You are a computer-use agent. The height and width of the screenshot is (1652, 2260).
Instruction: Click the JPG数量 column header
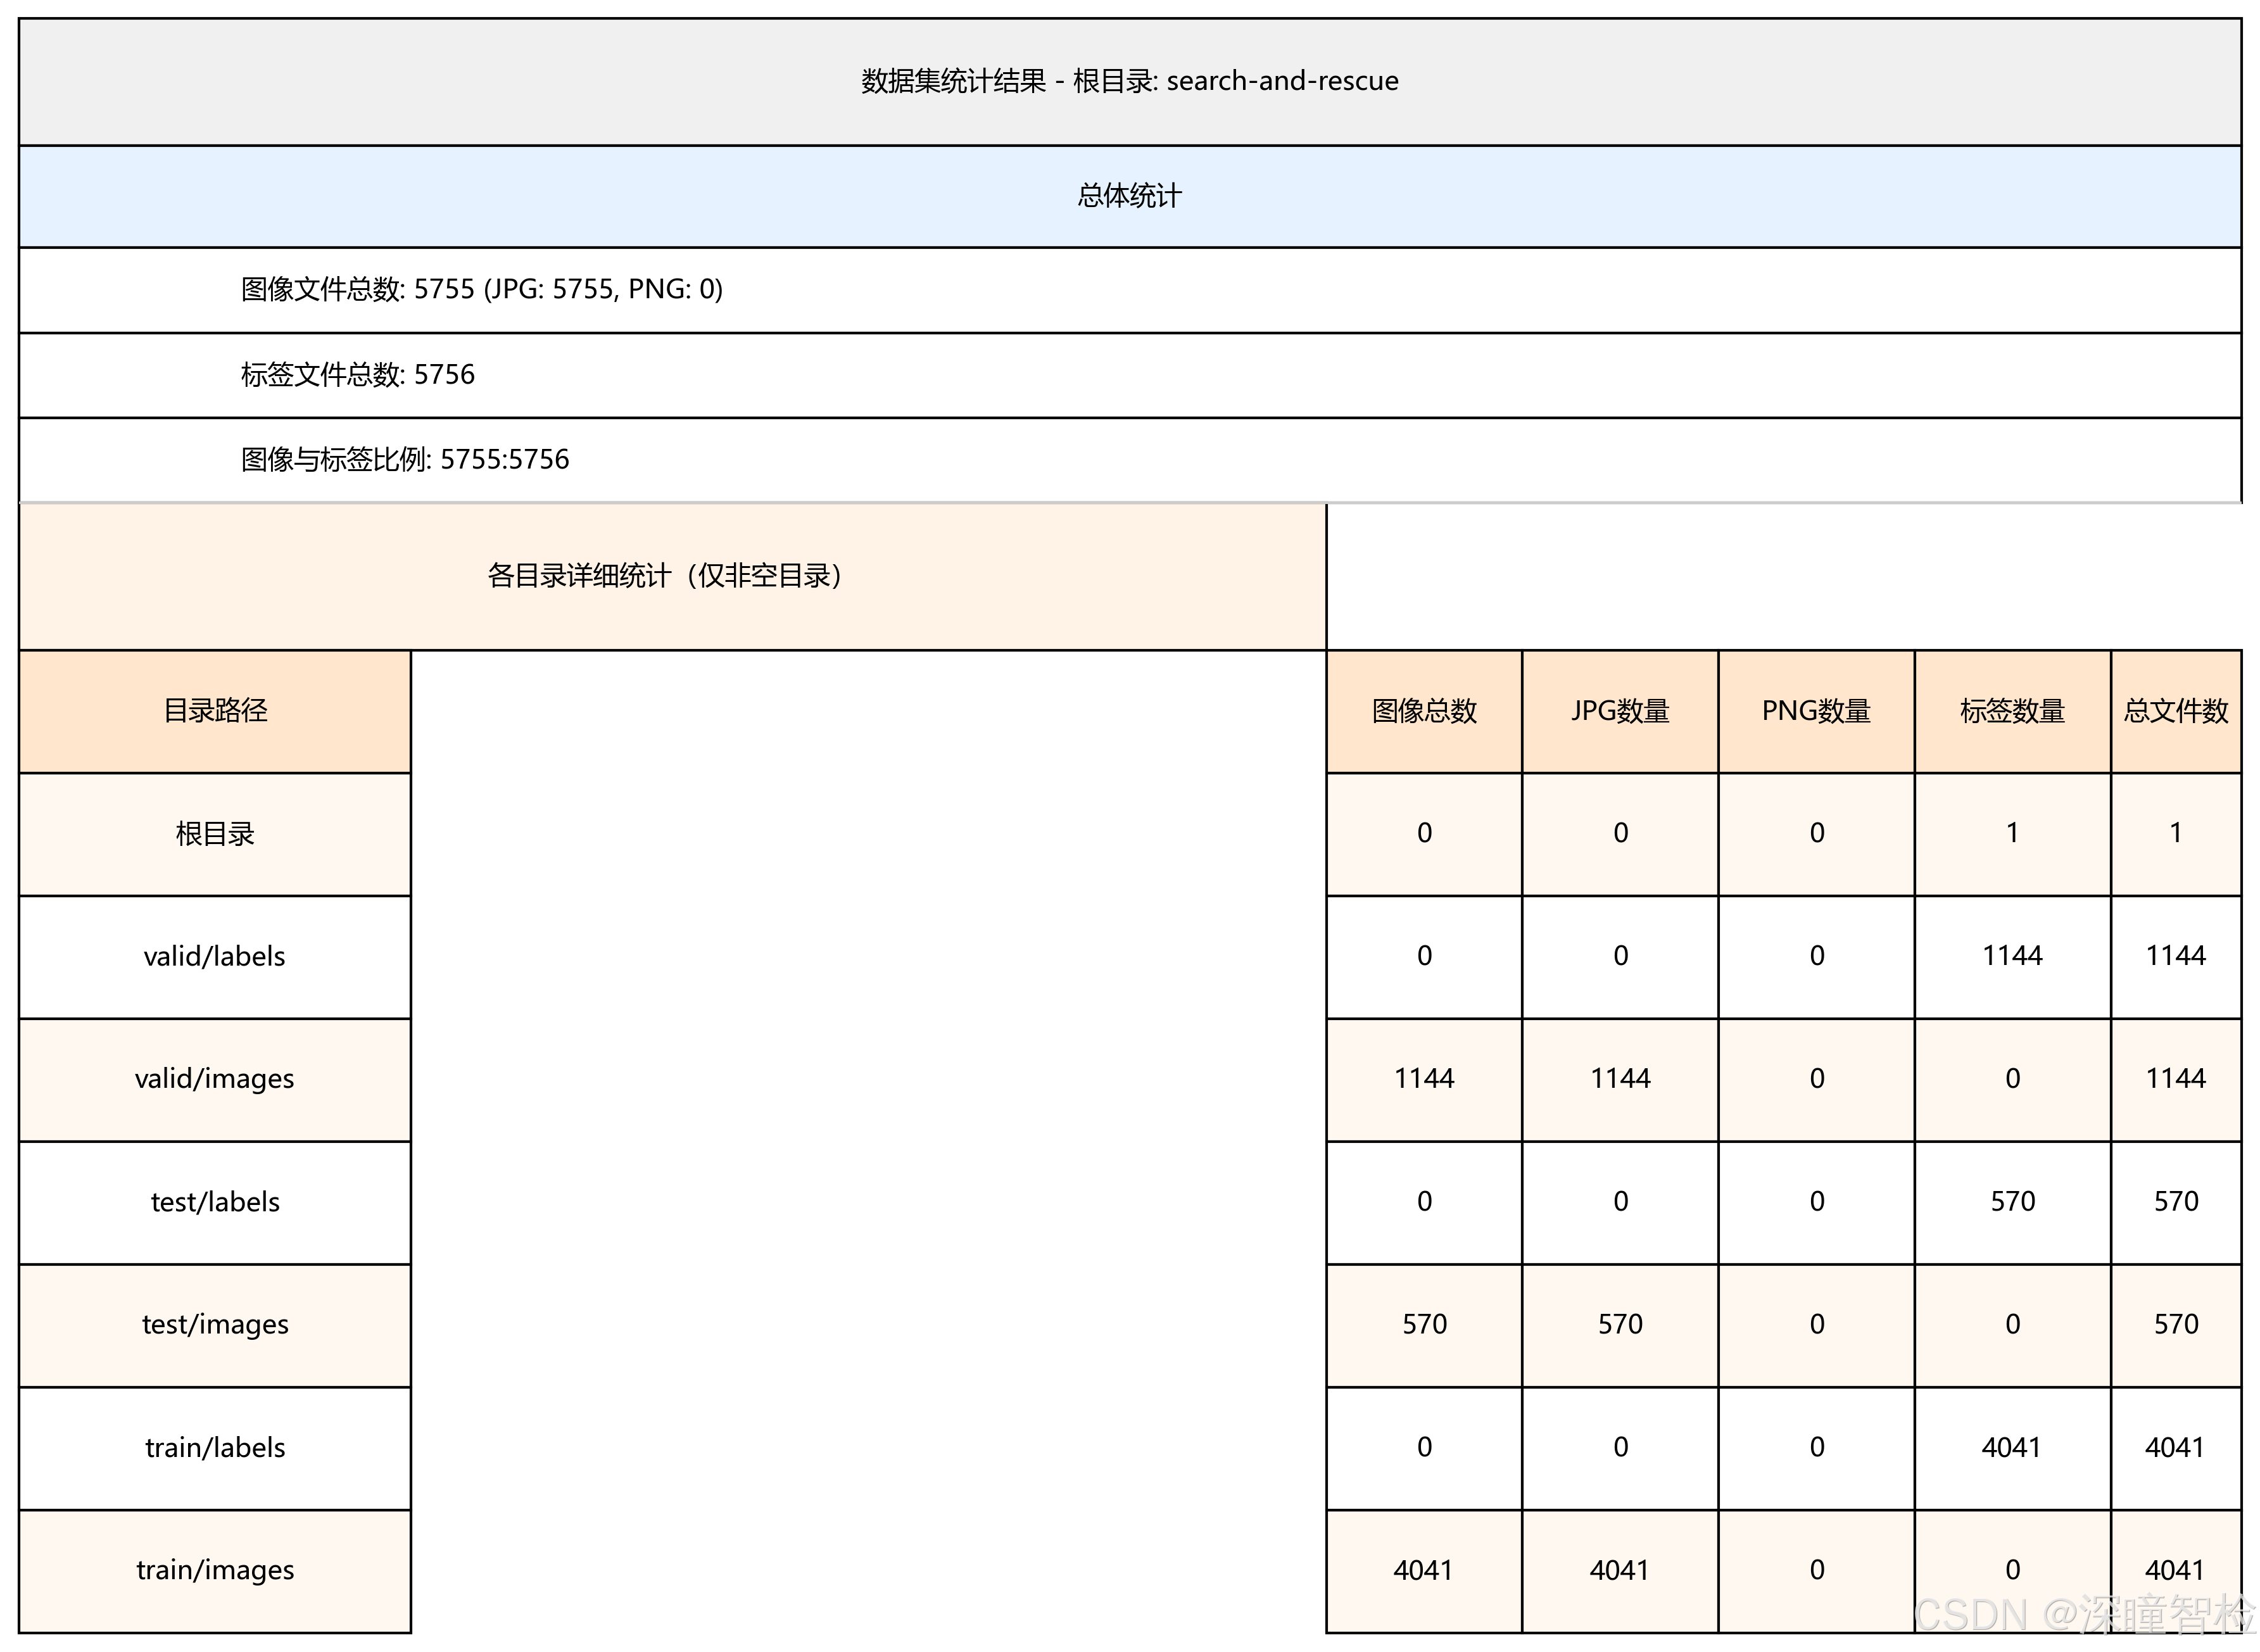coord(1619,711)
